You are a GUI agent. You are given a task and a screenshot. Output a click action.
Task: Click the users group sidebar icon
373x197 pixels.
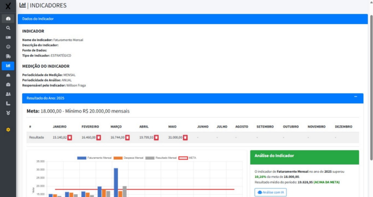pos(8,94)
